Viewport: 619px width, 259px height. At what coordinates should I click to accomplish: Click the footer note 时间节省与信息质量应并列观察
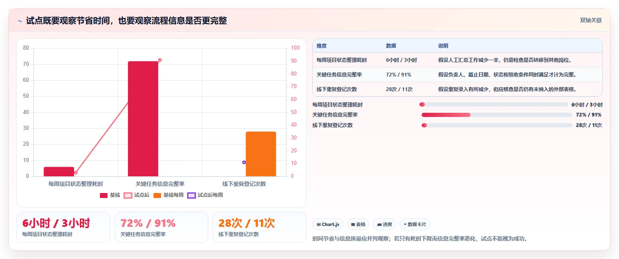[420, 239]
